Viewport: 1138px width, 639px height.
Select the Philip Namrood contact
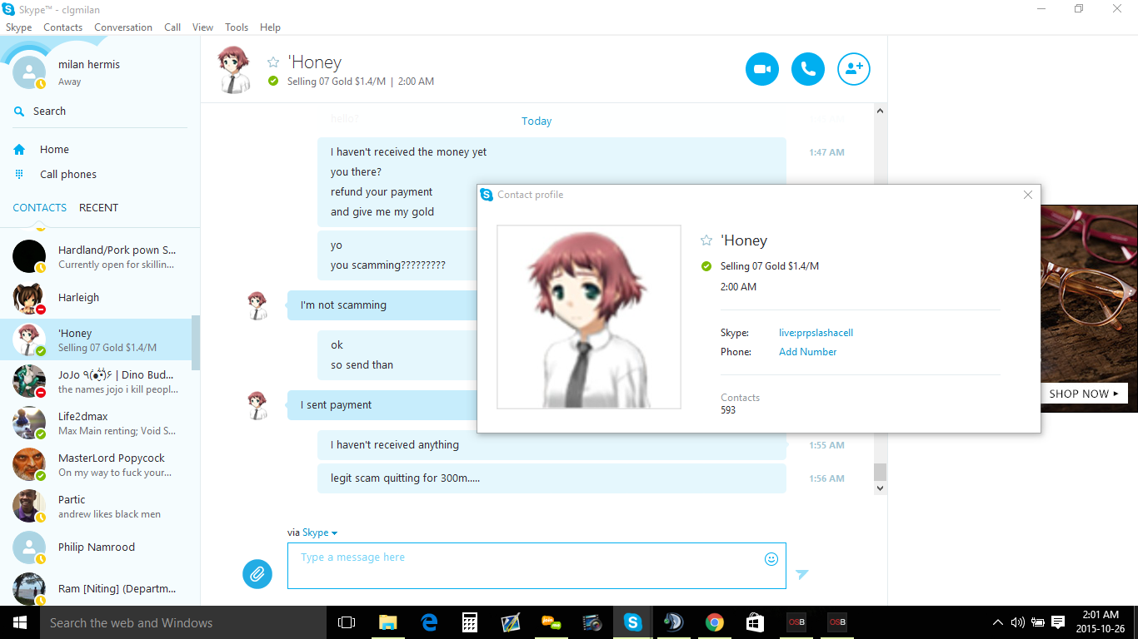pos(97,547)
